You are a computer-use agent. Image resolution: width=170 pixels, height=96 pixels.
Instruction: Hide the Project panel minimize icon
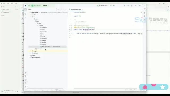click(66, 9)
